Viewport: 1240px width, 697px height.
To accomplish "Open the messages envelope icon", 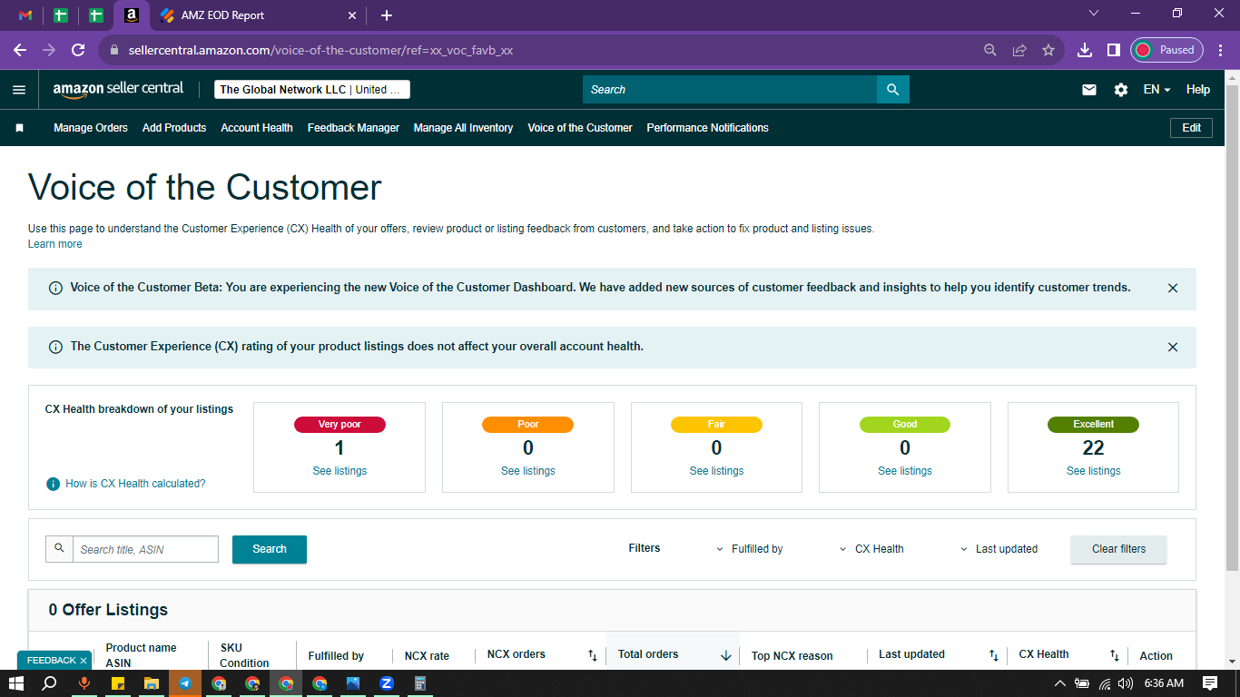I will pos(1089,90).
